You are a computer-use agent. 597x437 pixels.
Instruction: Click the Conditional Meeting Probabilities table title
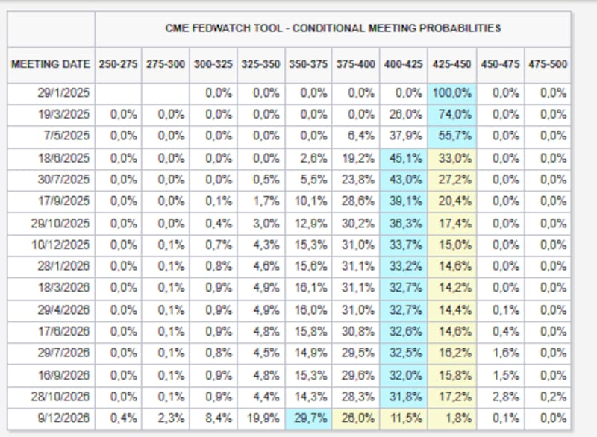[333, 28]
